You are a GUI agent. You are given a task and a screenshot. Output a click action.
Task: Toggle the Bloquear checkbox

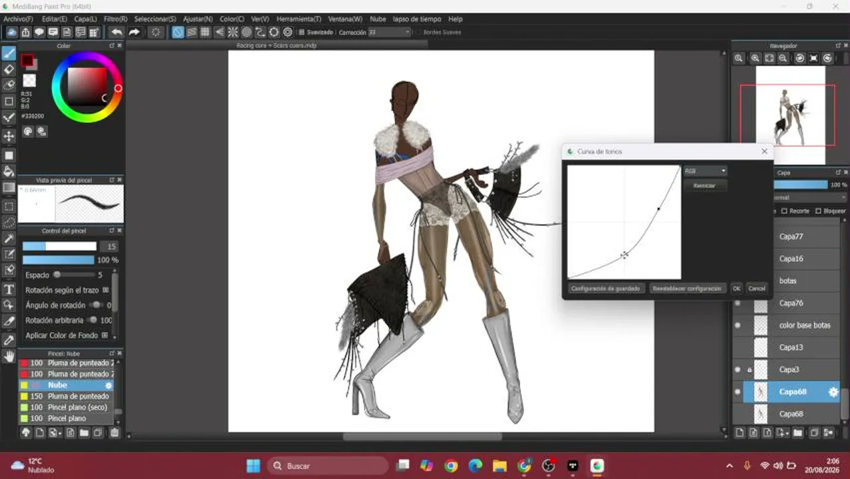tap(818, 211)
